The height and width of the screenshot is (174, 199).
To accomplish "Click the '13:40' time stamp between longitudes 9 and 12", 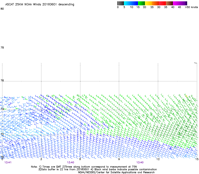I will 140,162.
